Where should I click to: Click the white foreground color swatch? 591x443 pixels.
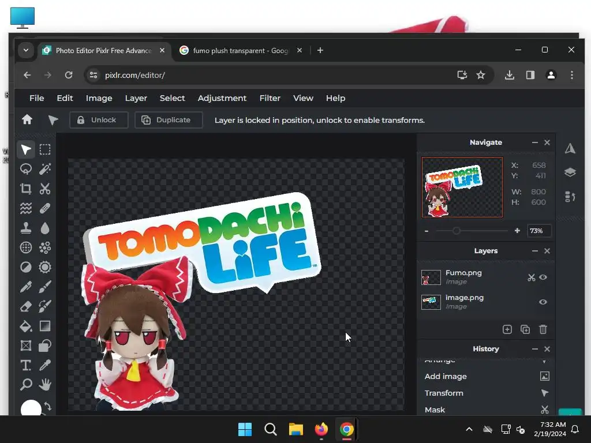click(x=31, y=408)
